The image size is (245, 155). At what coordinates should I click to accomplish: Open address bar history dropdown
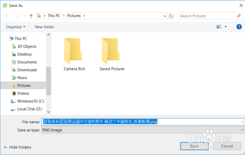[x=165, y=16]
